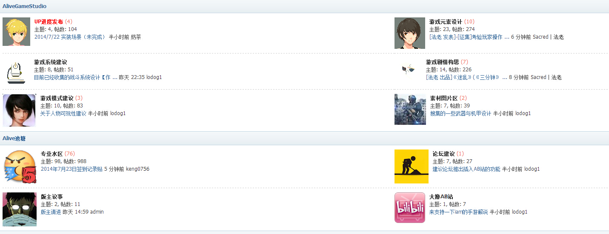609x234 pixels.
Task: Open the glasses man avatar for 版主议事
Action: click(20, 209)
